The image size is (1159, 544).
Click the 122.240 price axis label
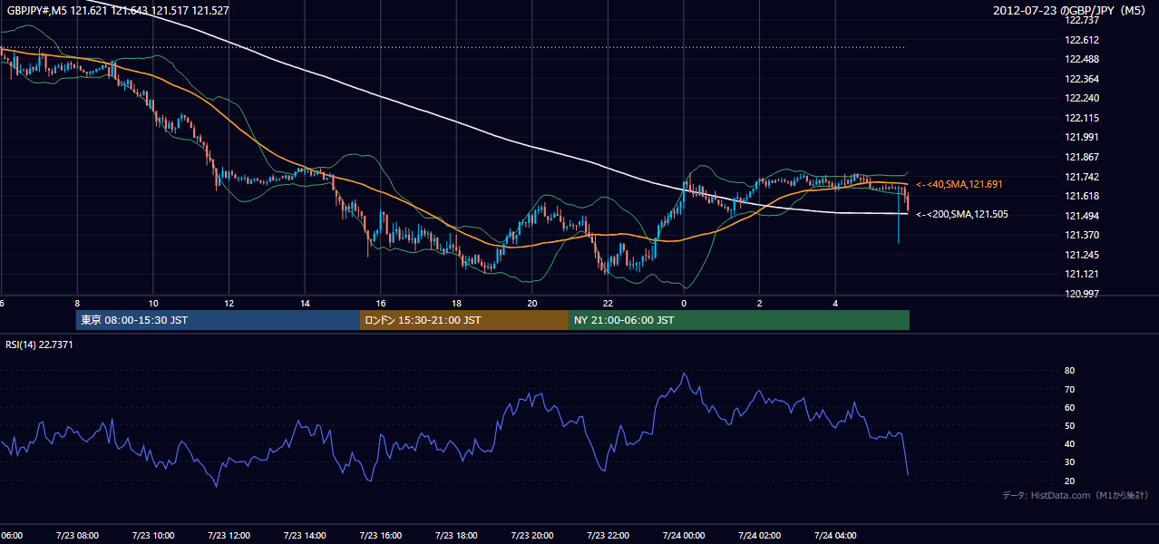(x=1082, y=98)
